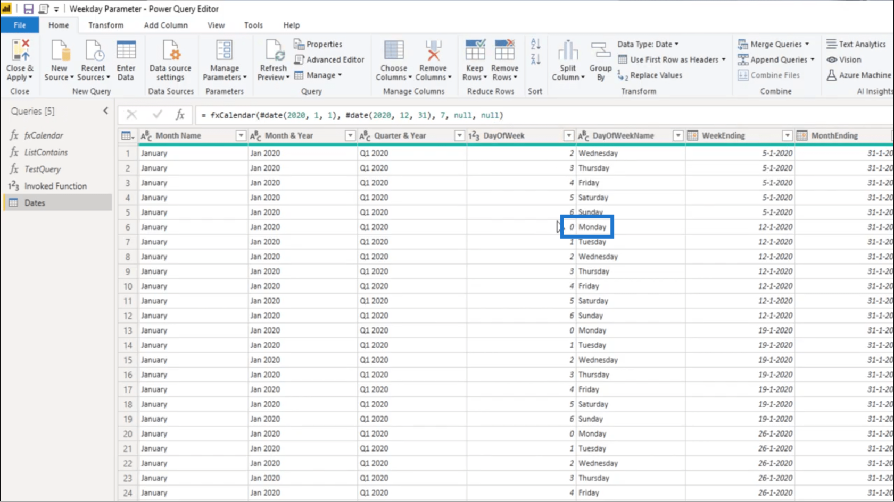Image resolution: width=894 pixels, height=502 pixels.
Task: Open the Month Name column filter dropdown
Action: coord(241,136)
